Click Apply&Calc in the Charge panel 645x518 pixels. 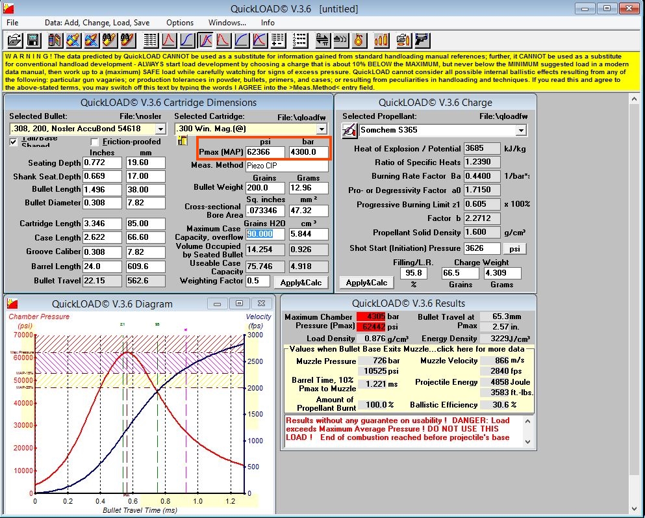(366, 283)
